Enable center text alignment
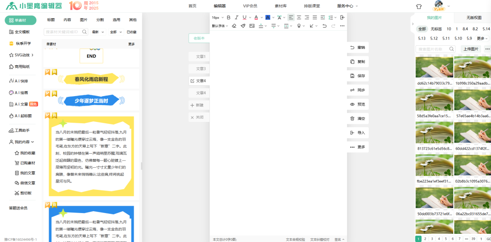The width and height of the screenshot is (491, 242). click(x=299, y=18)
